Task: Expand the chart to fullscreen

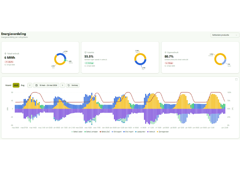Action: 236,80
